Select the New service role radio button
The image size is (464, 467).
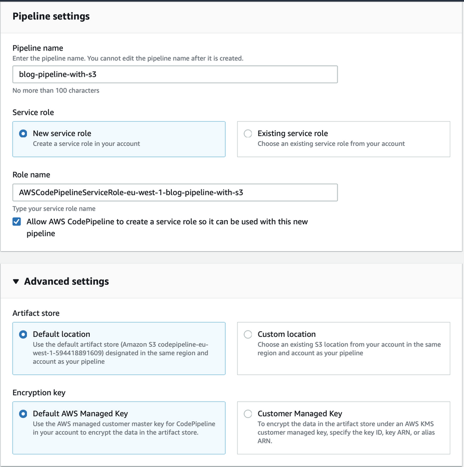coord(23,134)
